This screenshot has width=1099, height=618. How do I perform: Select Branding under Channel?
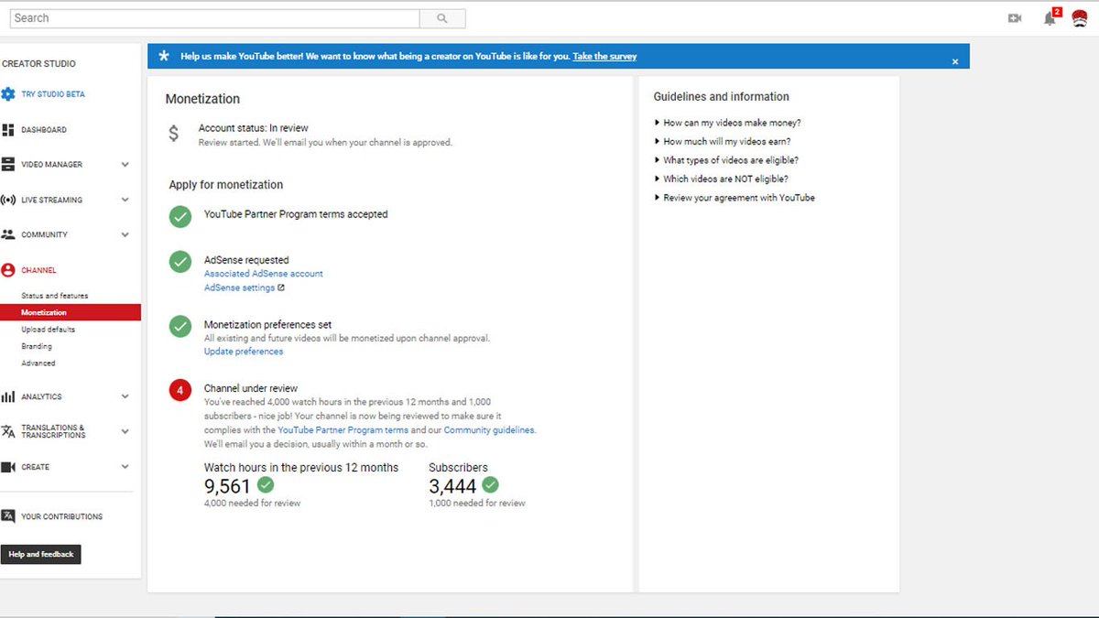[37, 346]
